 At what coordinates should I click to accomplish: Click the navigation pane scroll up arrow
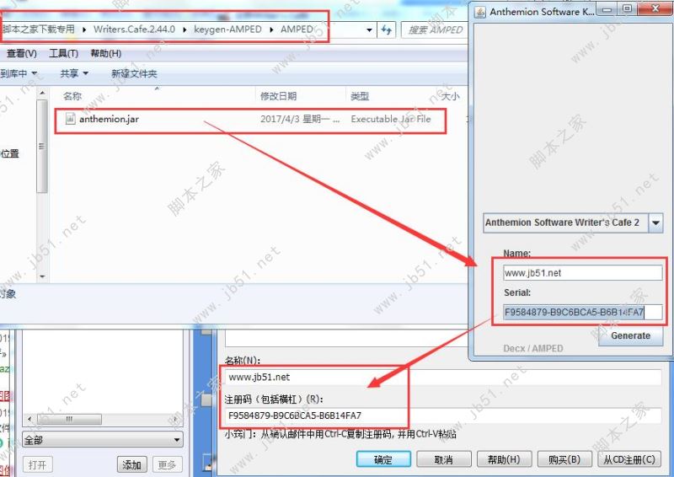pos(42,93)
